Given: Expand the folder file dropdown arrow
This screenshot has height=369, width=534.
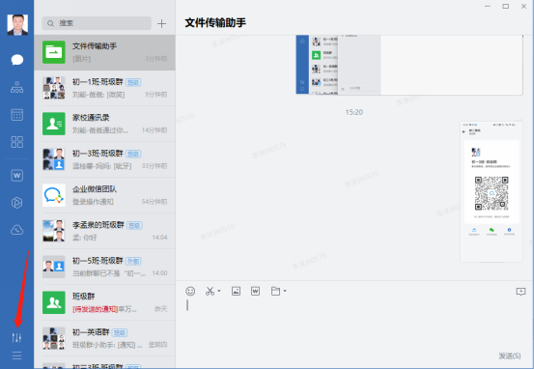Looking at the screenshot, I should click(x=285, y=291).
